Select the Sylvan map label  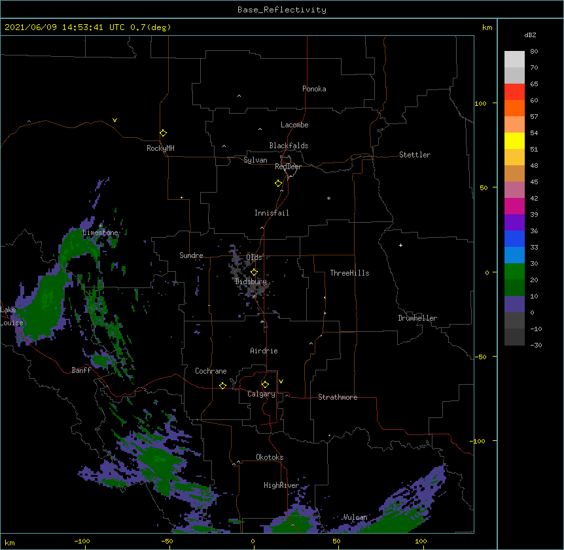(x=255, y=160)
